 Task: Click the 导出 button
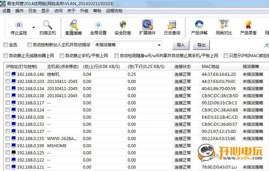click(x=201, y=45)
